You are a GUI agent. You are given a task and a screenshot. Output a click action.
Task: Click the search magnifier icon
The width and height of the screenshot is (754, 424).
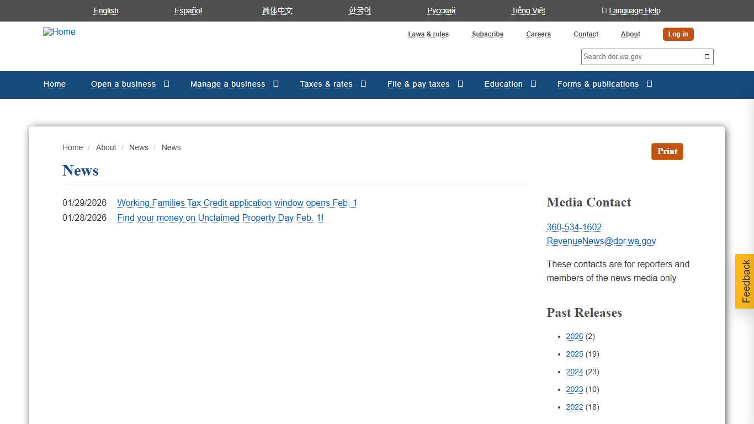point(707,57)
